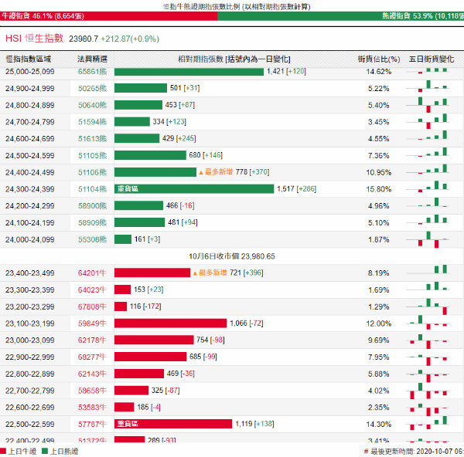464x457 pixels.
Task: Click the green bar in the 25,000-25,099 row
Action: pyautogui.click(x=189, y=72)
